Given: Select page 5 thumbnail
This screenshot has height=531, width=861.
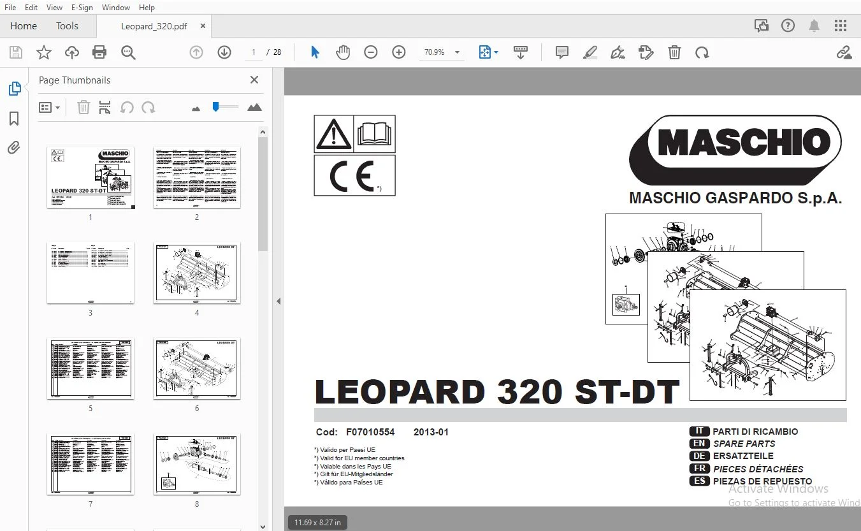Looking at the screenshot, I should [90, 368].
